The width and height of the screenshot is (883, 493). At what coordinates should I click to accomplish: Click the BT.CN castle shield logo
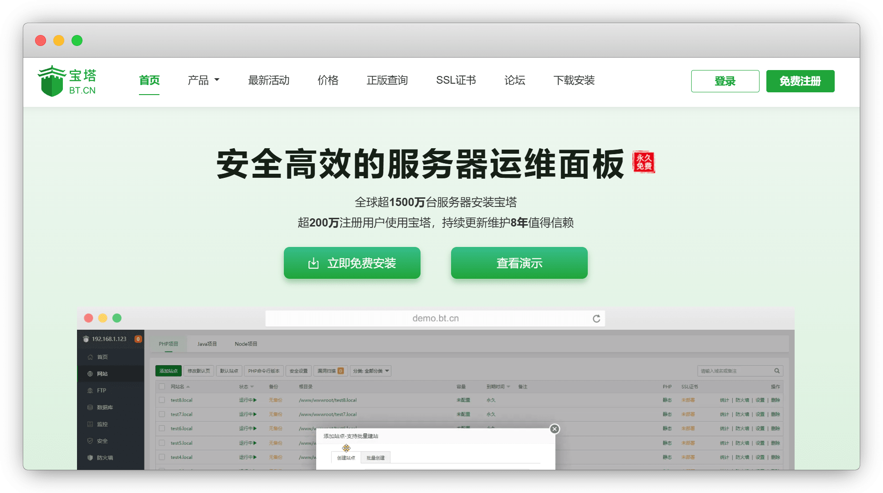pos(51,81)
